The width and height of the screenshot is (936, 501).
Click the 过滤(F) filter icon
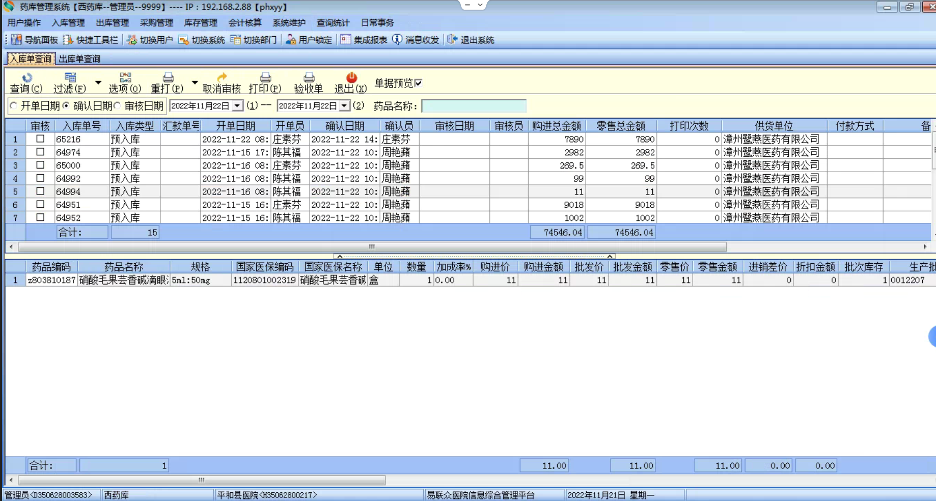coord(70,77)
